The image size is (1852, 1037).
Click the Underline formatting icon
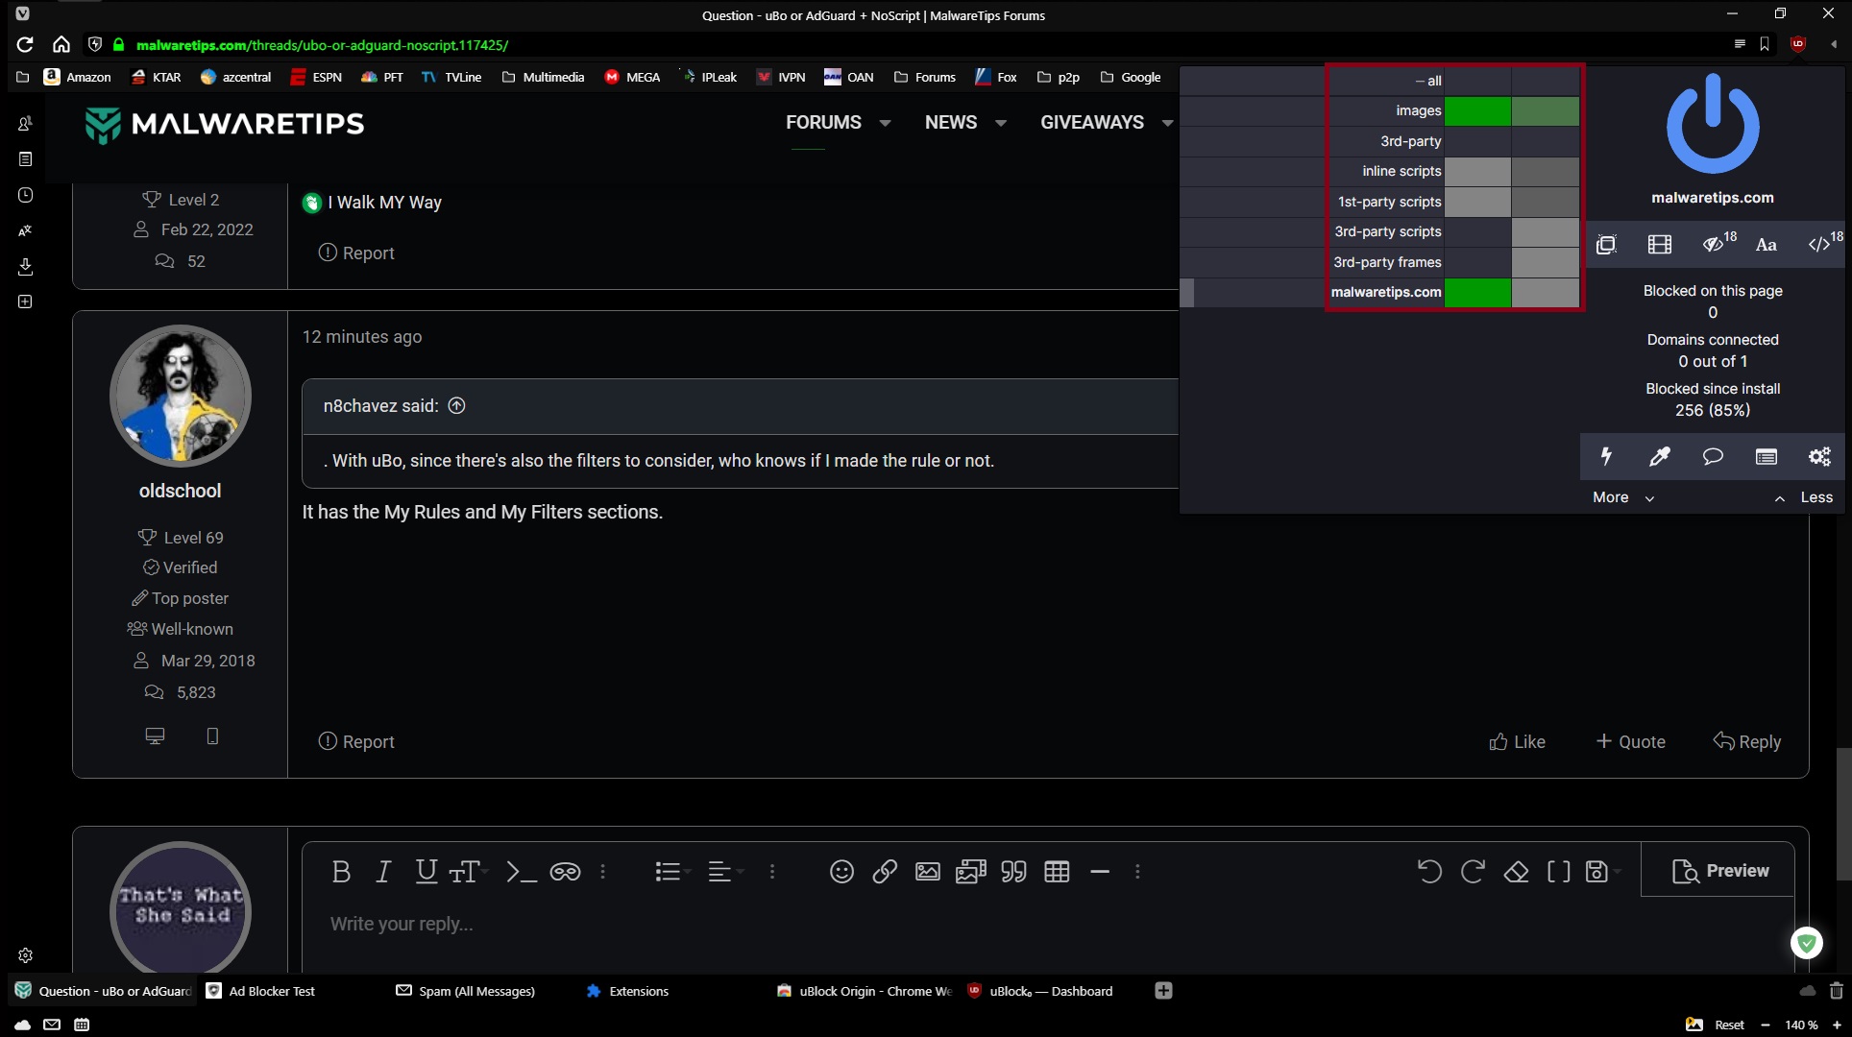coord(426,872)
